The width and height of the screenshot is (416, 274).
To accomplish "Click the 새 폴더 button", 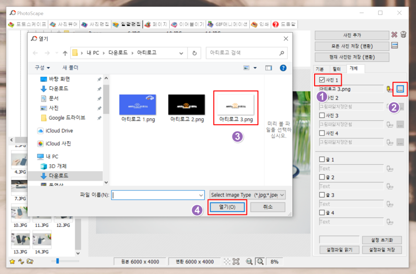I will tap(70, 68).
